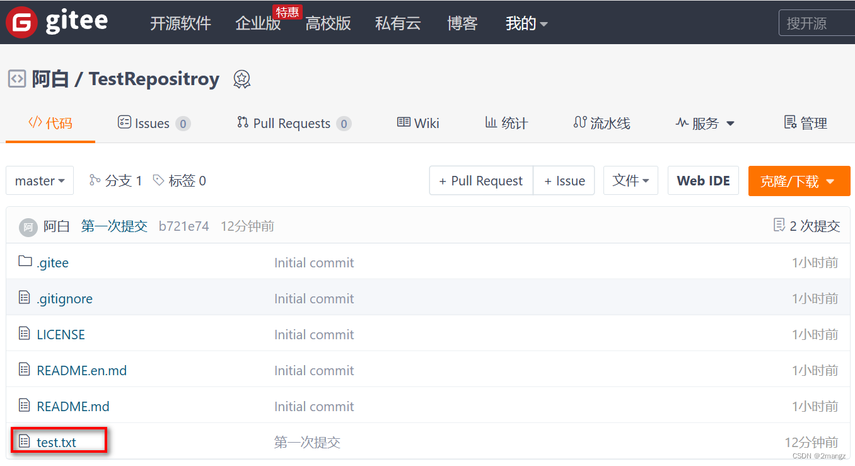
Task: Click the Initial commit message for LICENSE
Action: click(314, 335)
